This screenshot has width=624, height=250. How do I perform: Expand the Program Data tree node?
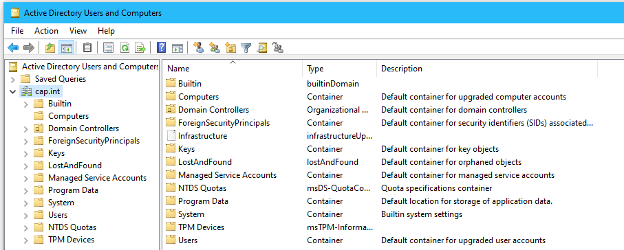coord(26,190)
